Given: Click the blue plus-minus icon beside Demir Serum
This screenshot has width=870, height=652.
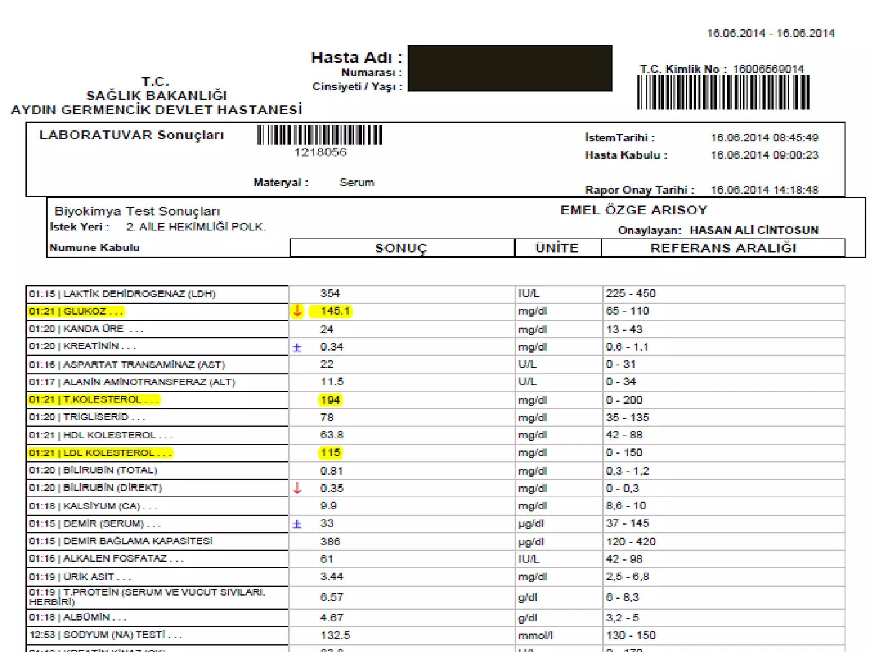Looking at the screenshot, I should [297, 524].
